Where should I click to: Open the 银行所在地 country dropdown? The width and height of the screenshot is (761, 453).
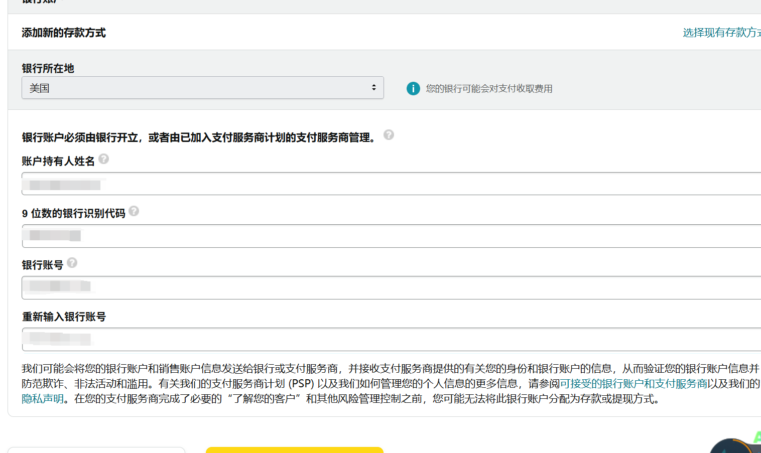pos(203,87)
